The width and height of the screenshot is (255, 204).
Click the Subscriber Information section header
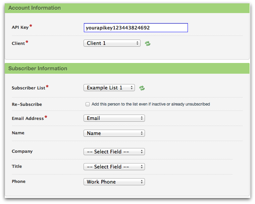(38, 69)
